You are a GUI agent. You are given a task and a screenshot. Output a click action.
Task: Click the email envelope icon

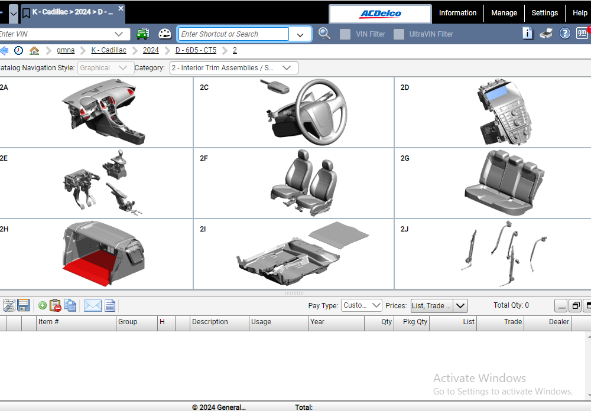click(92, 305)
